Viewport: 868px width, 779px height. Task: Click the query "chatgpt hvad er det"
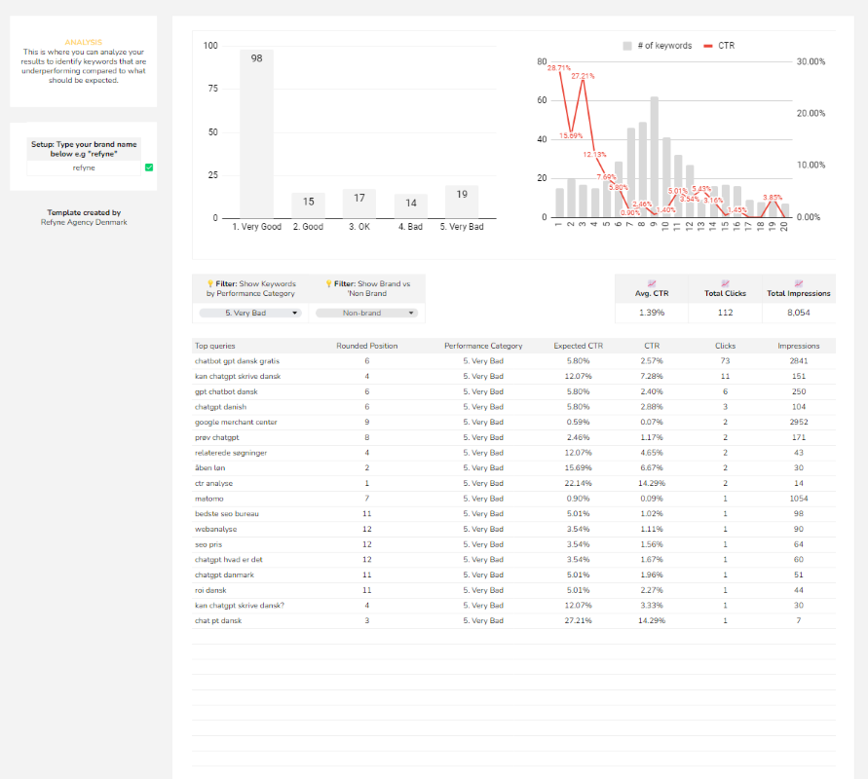[229, 560]
